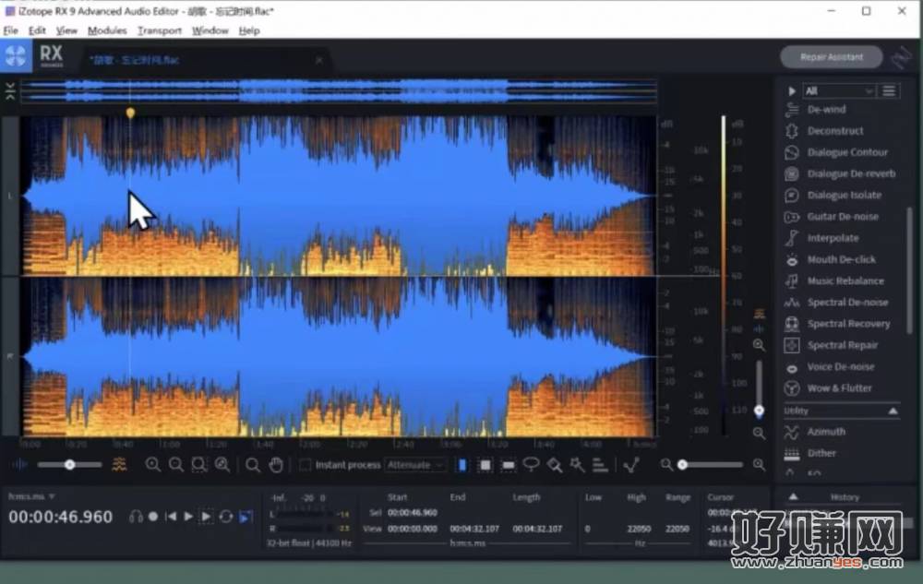Collapse the Utility section
The width and height of the screenshot is (923, 584).
[x=893, y=411]
